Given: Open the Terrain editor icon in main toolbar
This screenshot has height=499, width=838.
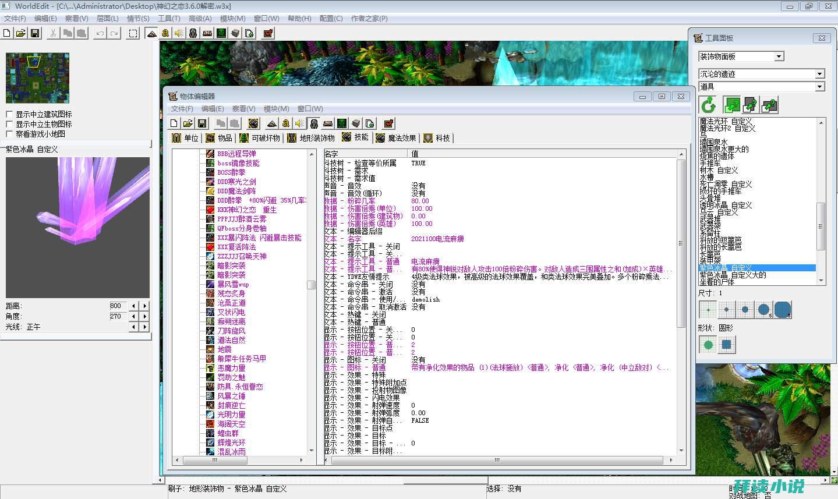Looking at the screenshot, I should (151, 33).
